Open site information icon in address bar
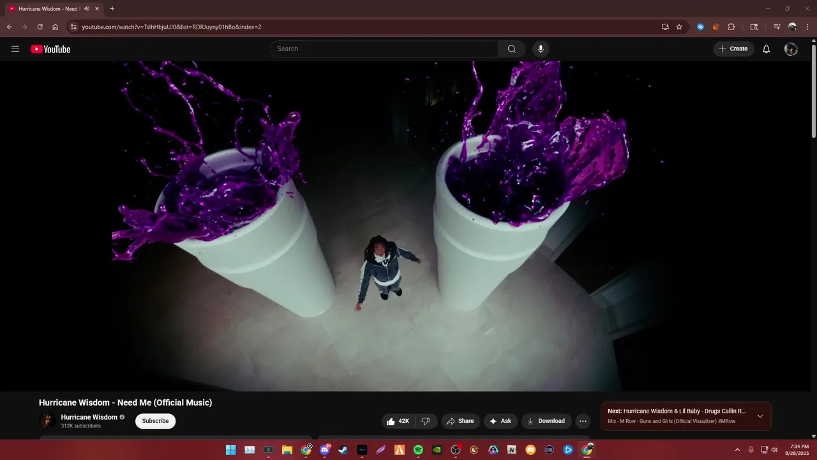The width and height of the screenshot is (817, 460). (73, 27)
